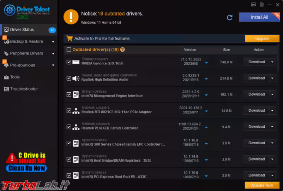Expand Peripheral Drivers submenu arrow

(53, 53)
